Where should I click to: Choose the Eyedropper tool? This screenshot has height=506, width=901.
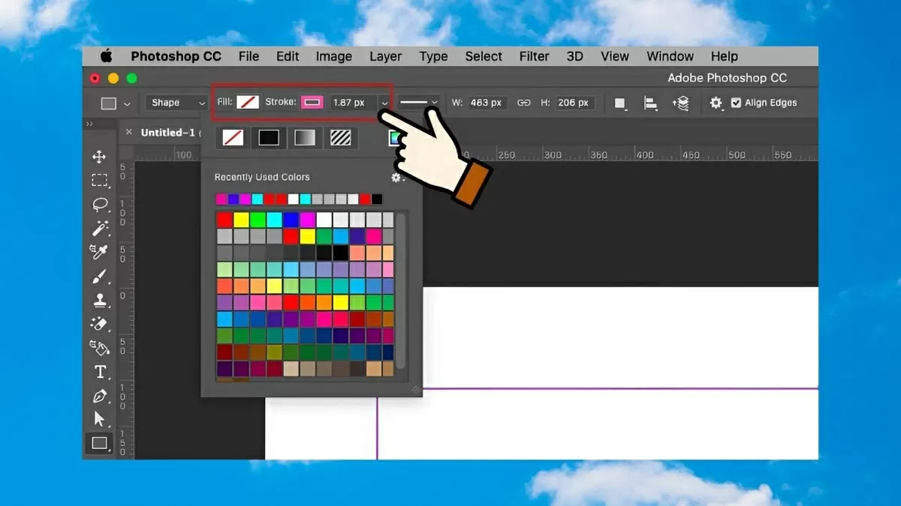coord(99,252)
